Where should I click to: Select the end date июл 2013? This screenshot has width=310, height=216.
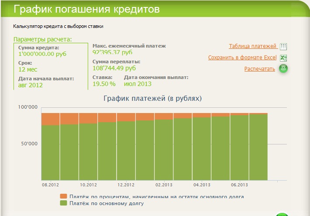point(138,84)
